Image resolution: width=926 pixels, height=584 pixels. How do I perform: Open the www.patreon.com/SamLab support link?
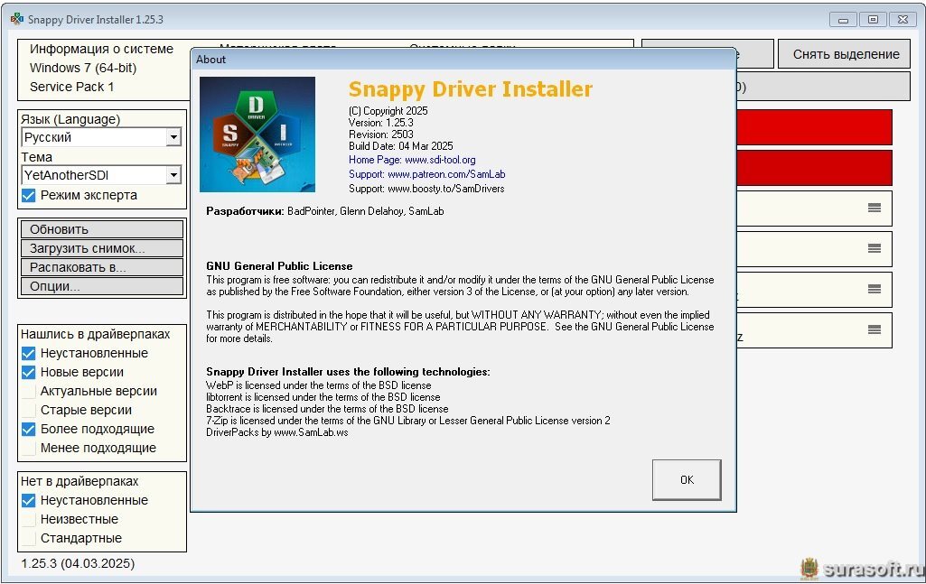tap(426, 174)
